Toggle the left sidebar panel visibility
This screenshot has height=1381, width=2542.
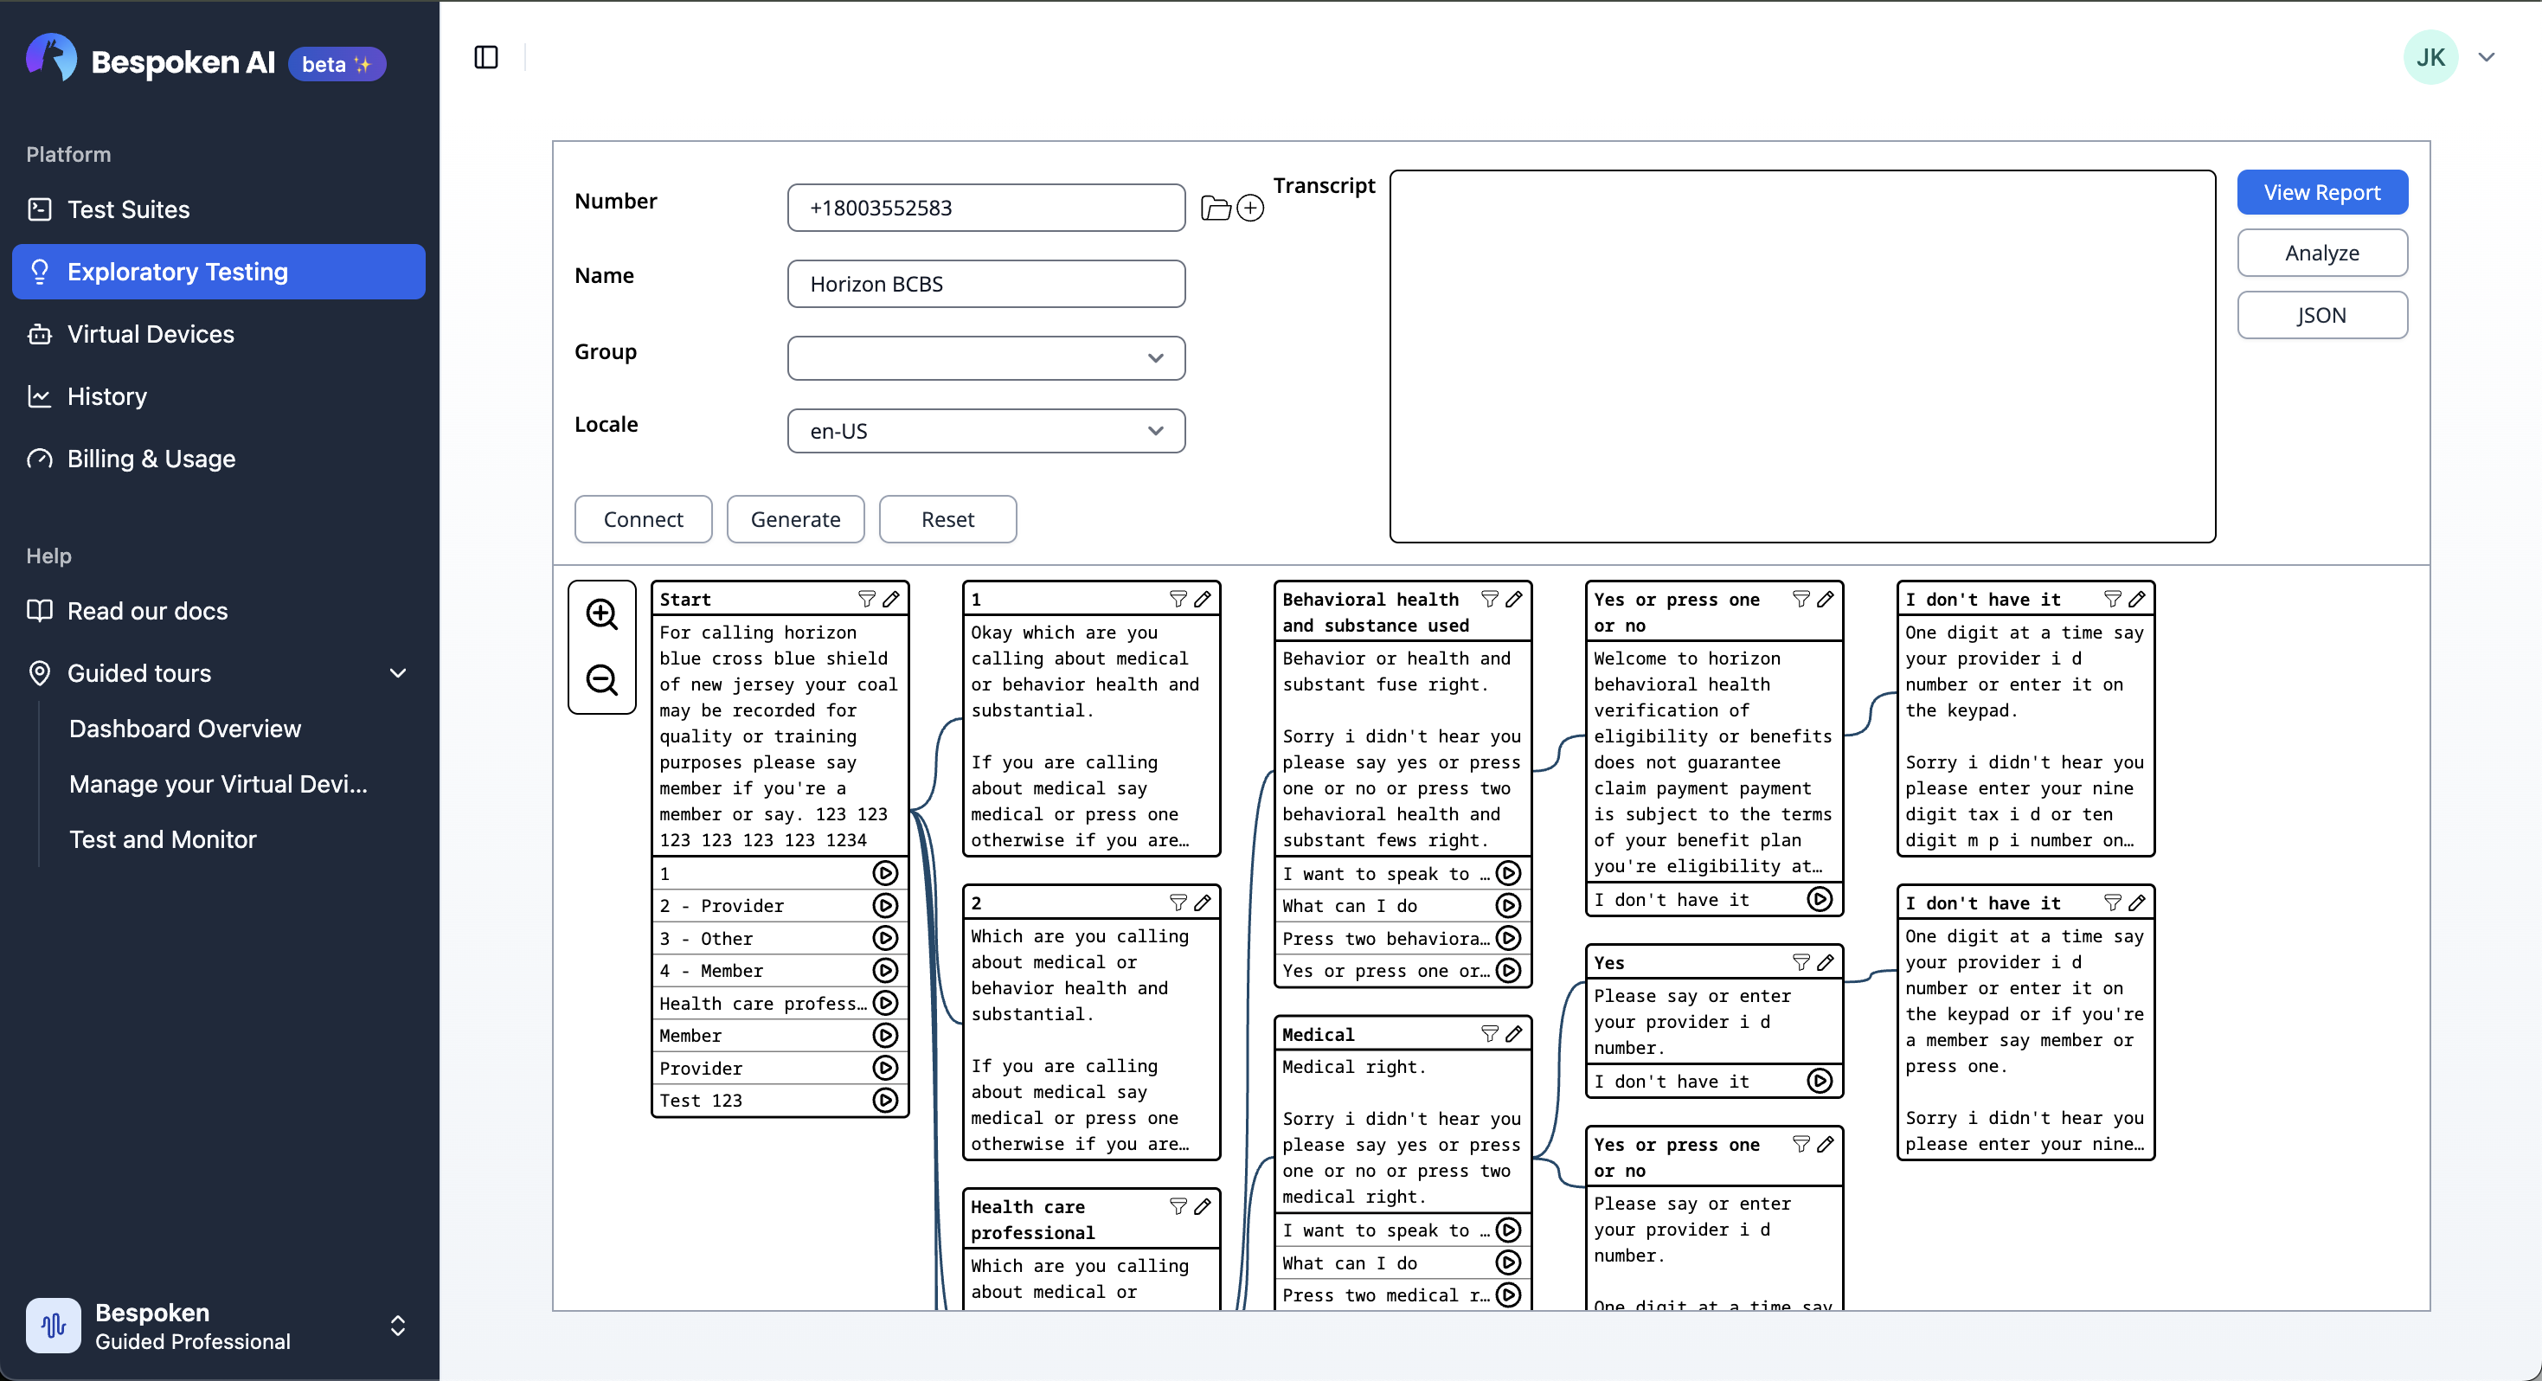click(485, 57)
